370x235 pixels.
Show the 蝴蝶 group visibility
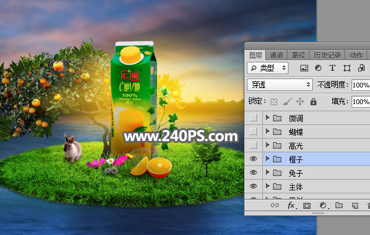pos(253,131)
